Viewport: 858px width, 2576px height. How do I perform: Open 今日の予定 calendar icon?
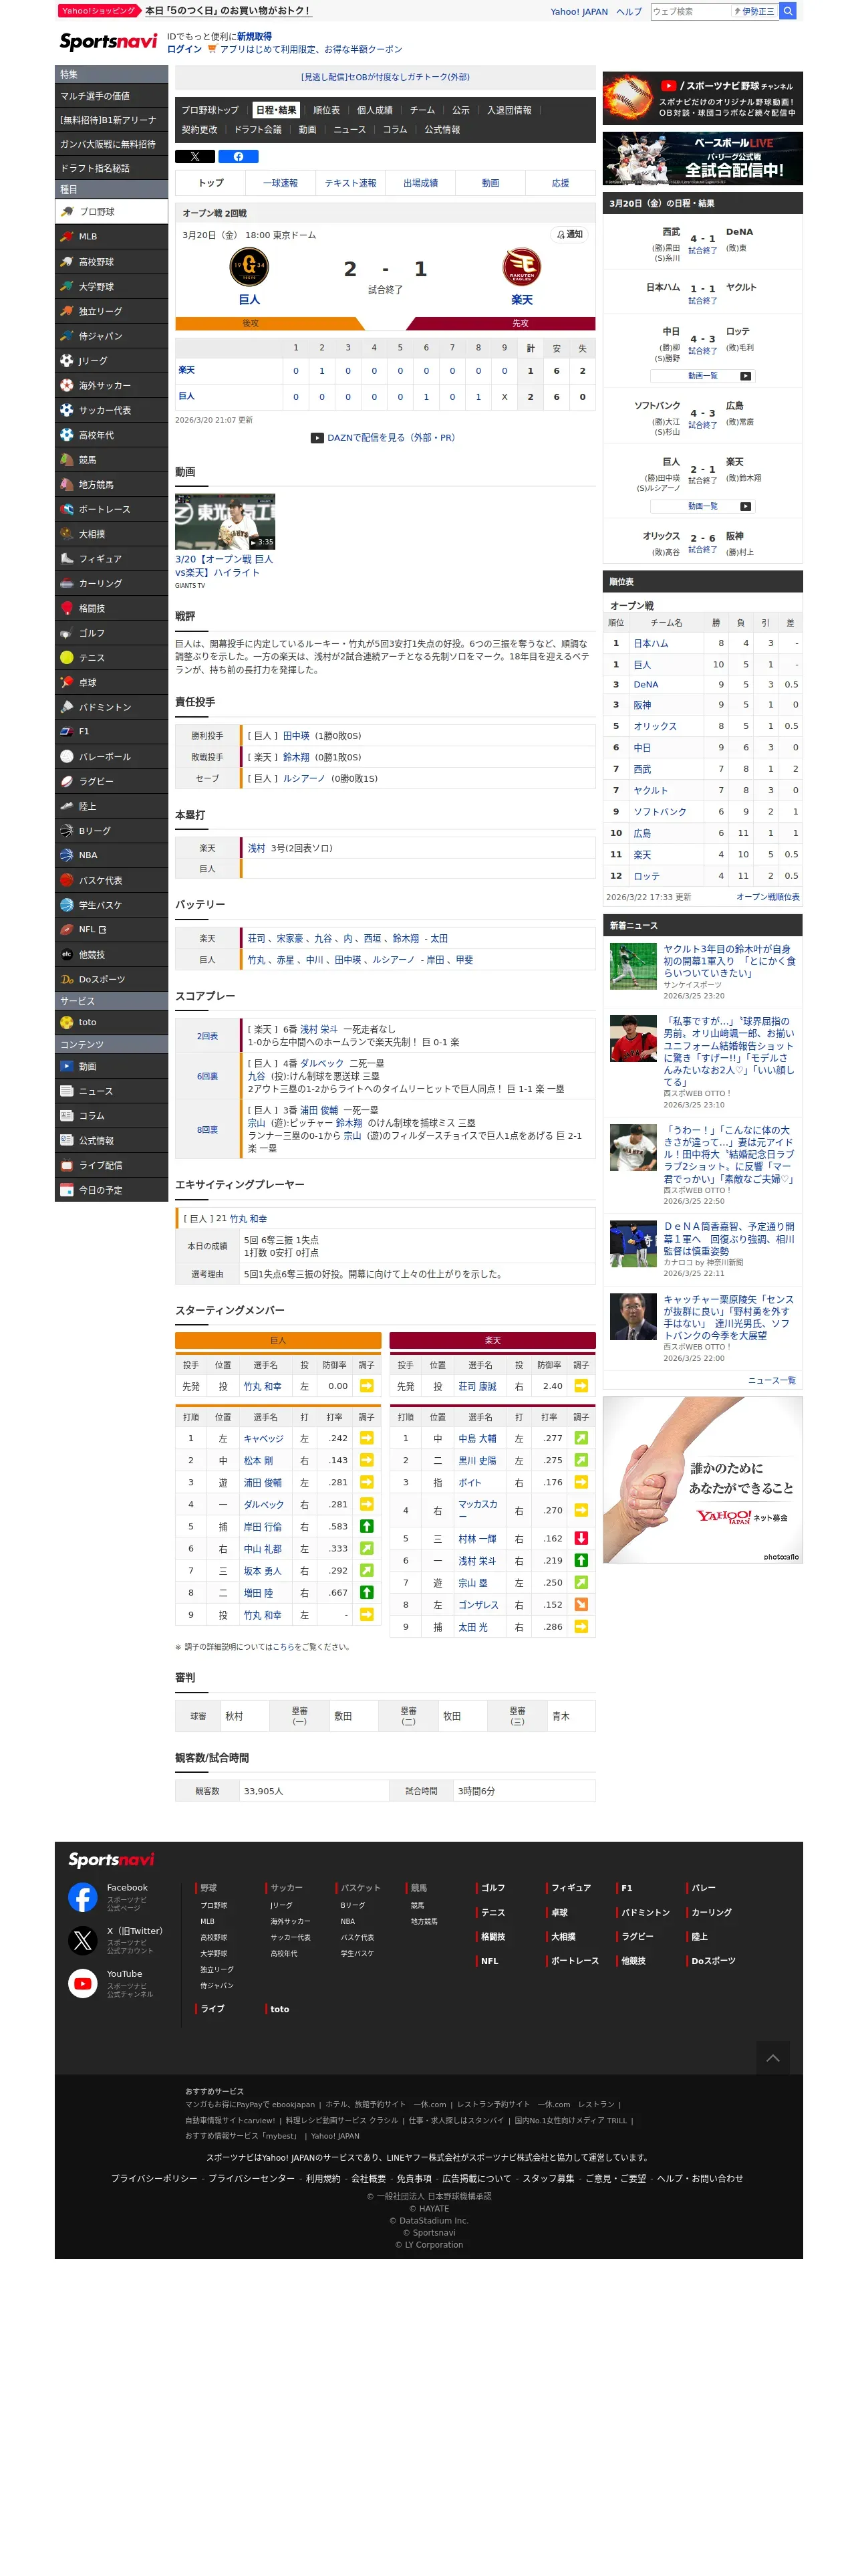tap(67, 1190)
